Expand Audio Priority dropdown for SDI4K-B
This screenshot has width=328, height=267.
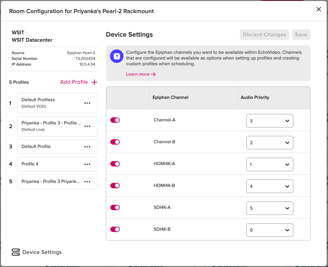[x=270, y=230]
